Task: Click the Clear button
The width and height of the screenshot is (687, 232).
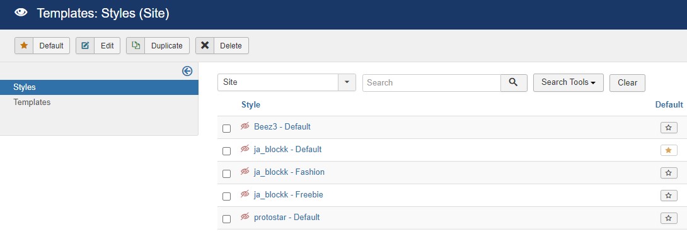Action: [627, 82]
